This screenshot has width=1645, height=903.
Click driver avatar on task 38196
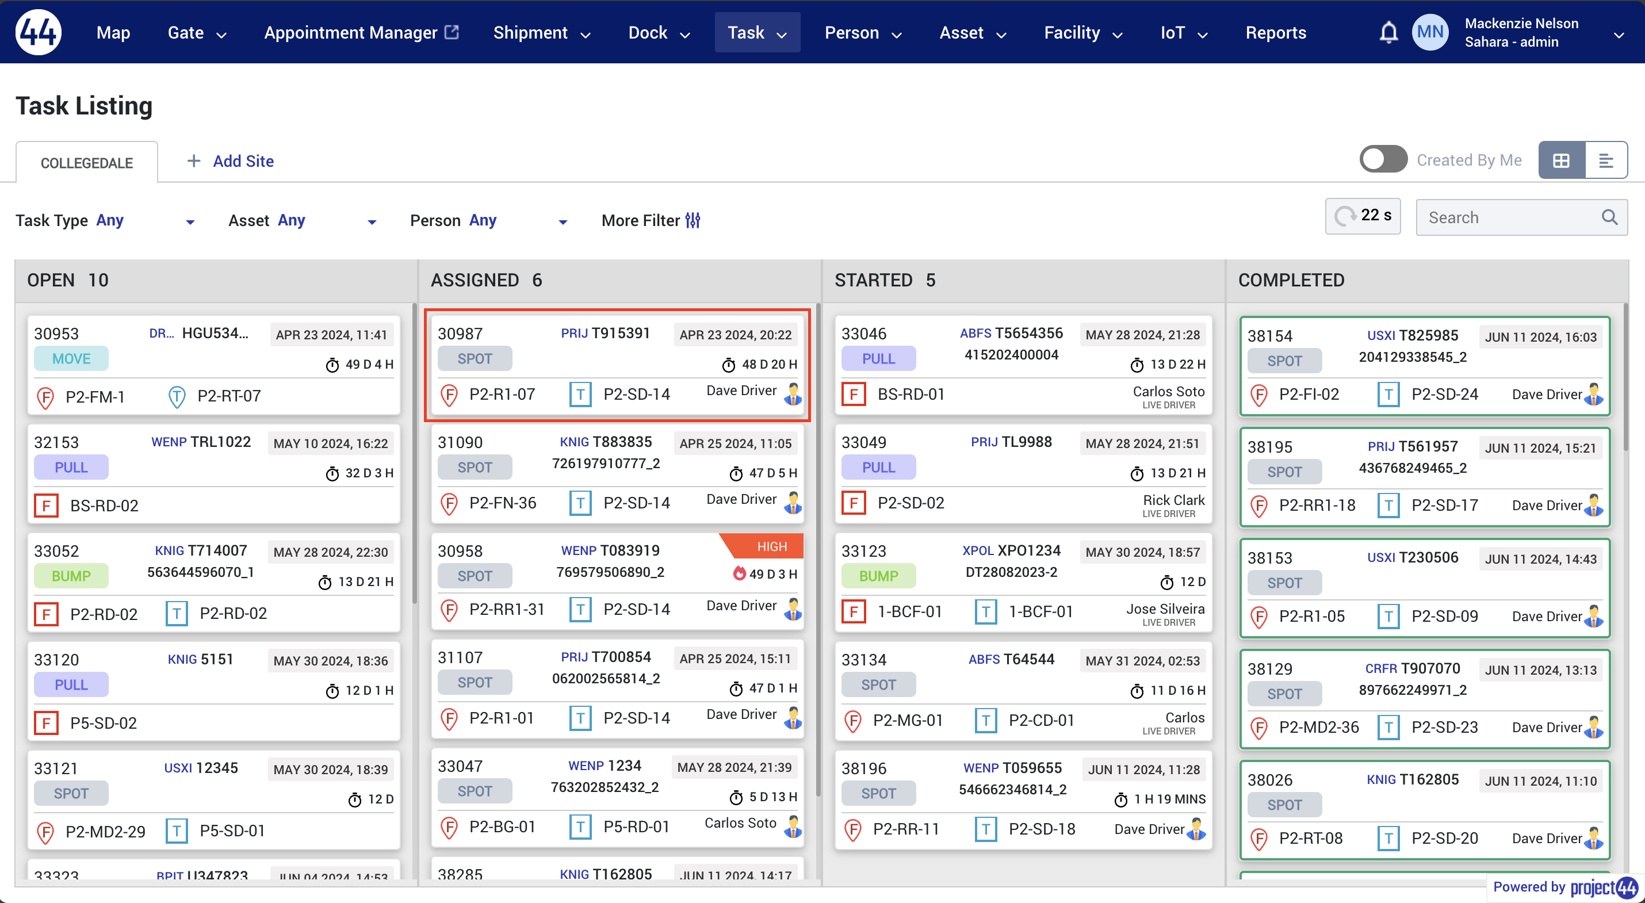1196,829
